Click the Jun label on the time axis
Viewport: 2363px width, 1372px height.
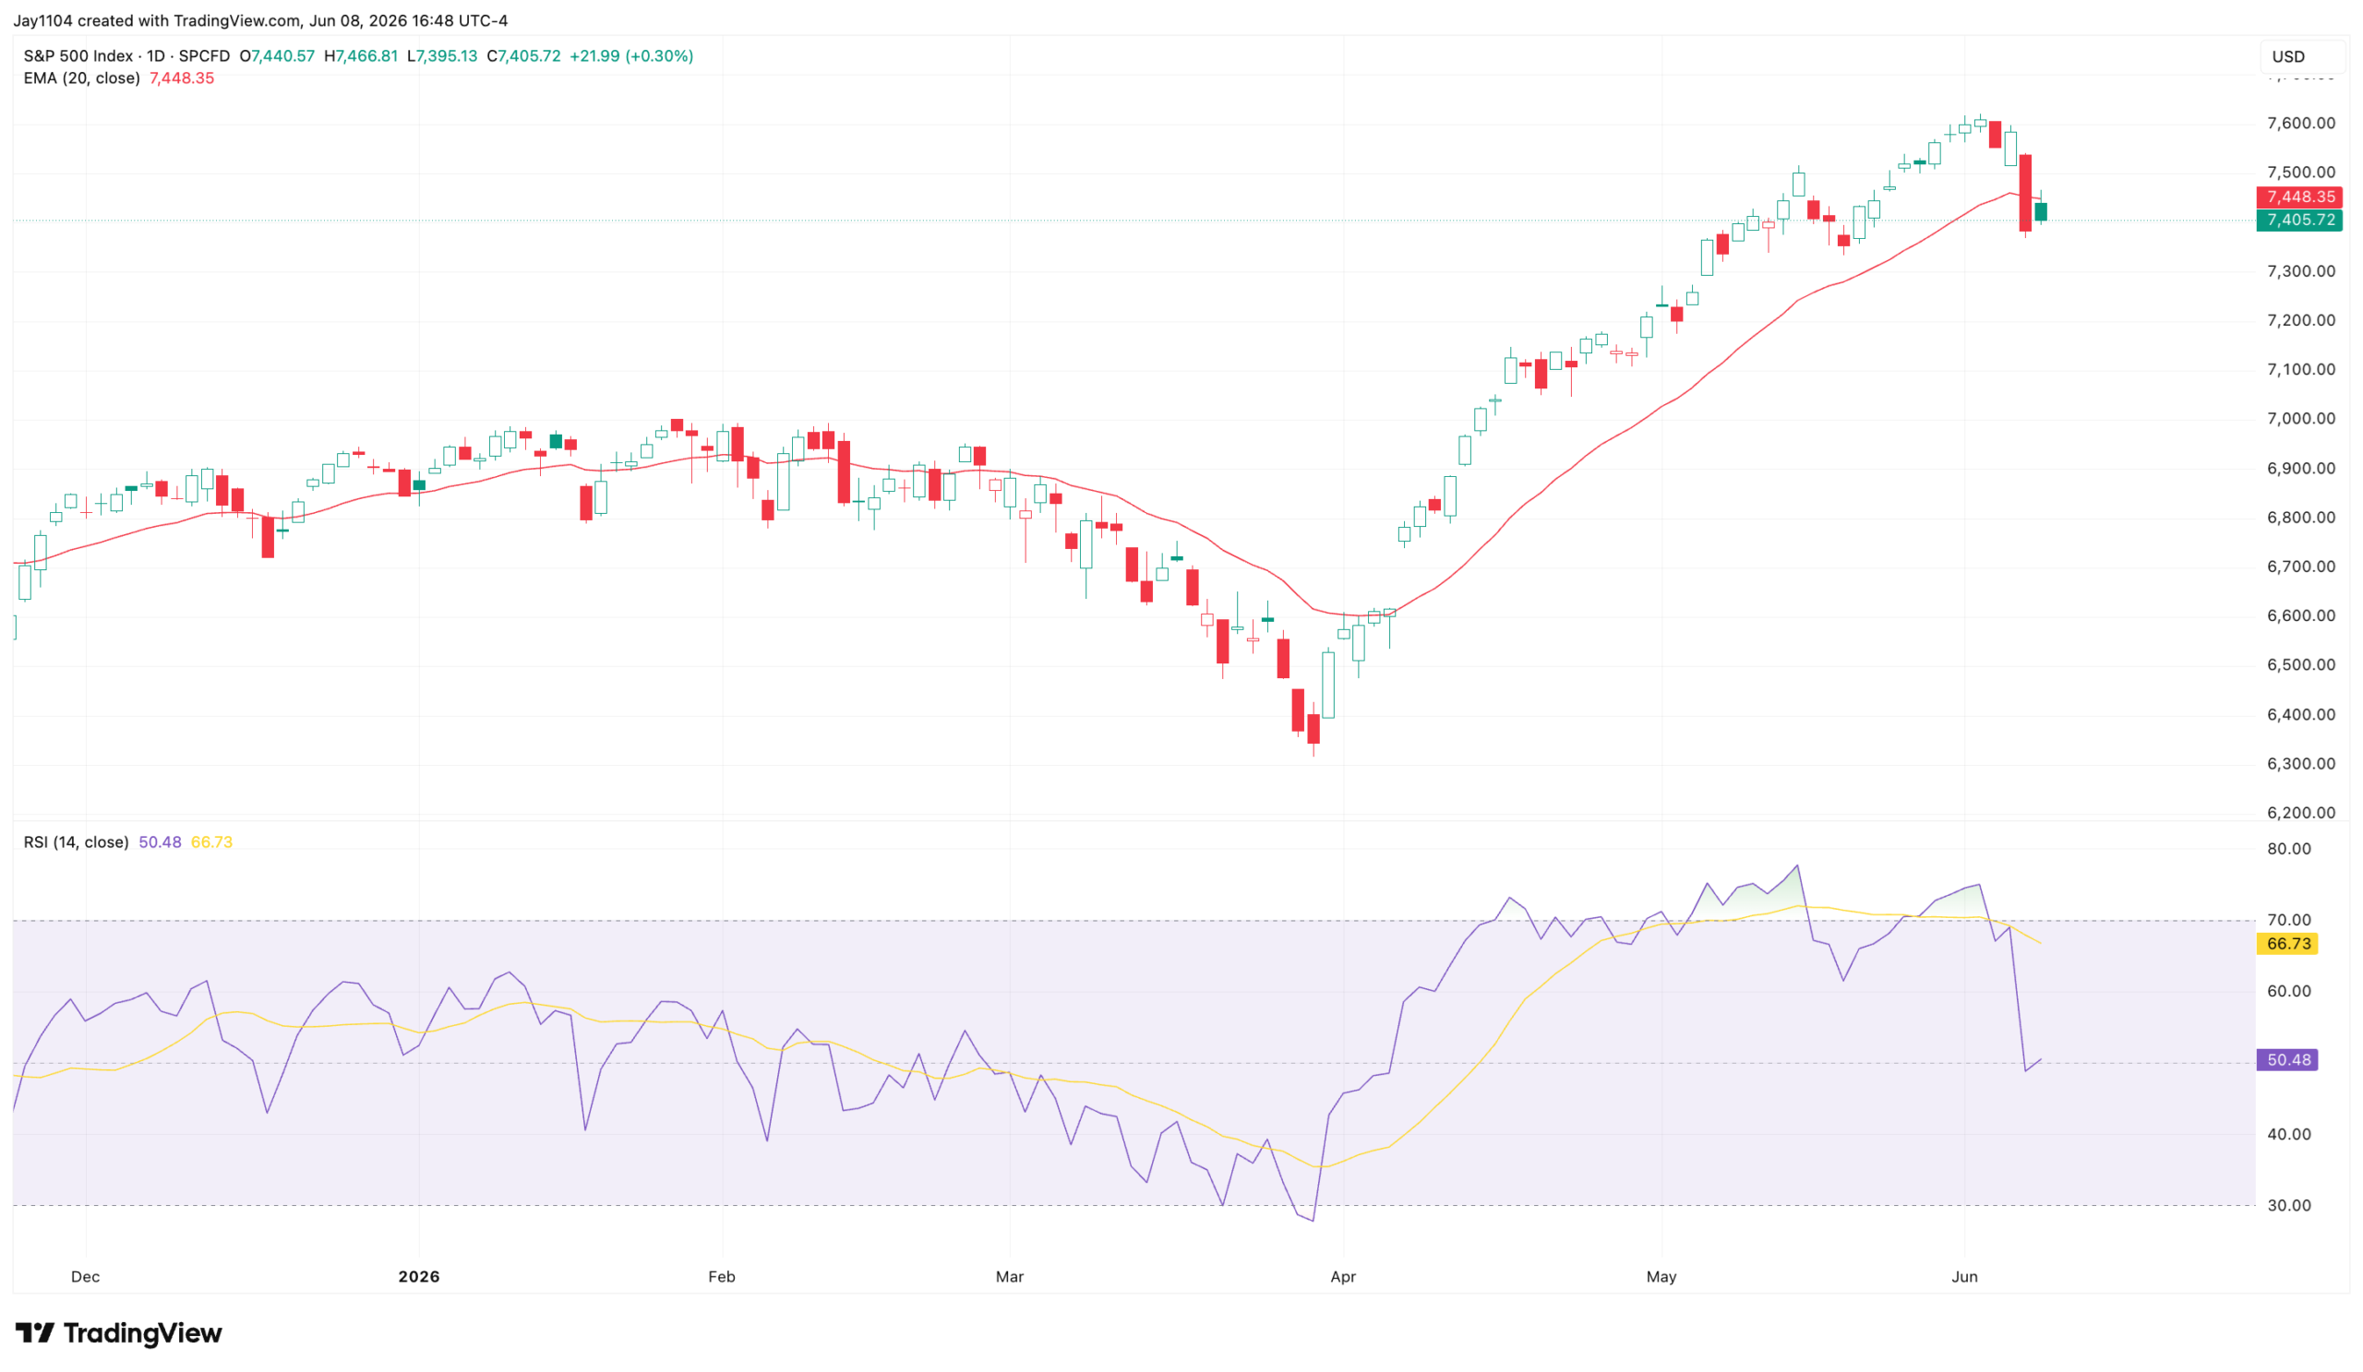(x=1963, y=1276)
